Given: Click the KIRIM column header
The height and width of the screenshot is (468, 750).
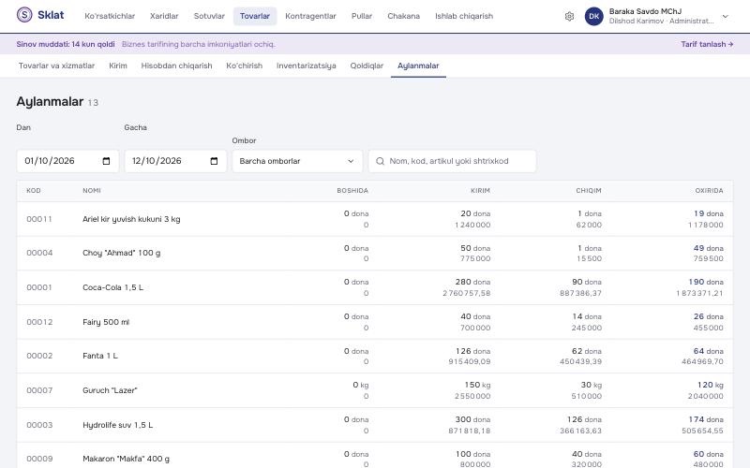Looking at the screenshot, I should (480, 191).
